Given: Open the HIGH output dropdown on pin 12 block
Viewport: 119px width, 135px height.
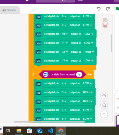Looking at the screenshot, I should (89, 52).
